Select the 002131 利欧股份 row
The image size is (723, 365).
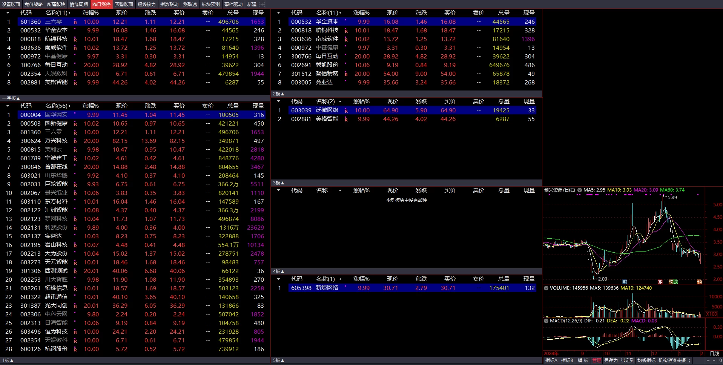pos(141,227)
